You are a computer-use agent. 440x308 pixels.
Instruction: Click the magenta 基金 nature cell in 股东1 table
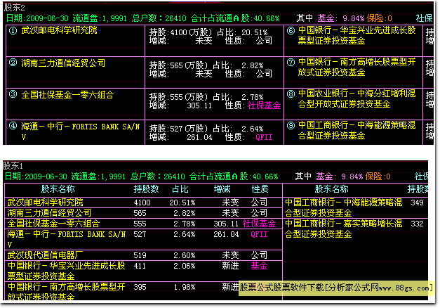click(x=259, y=266)
